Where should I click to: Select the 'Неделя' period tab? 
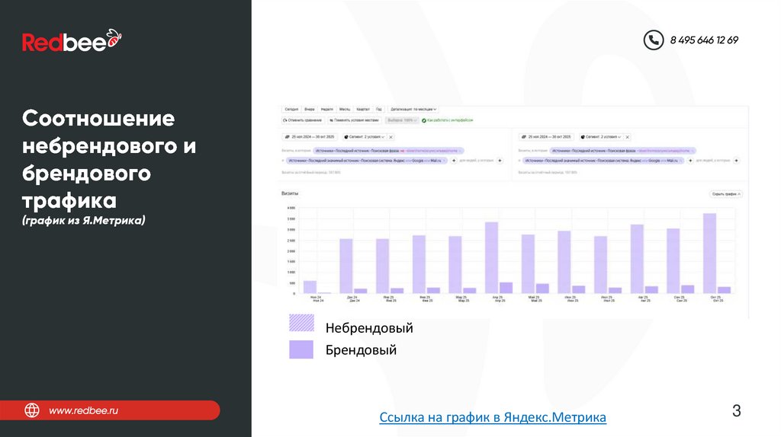[x=326, y=109]
